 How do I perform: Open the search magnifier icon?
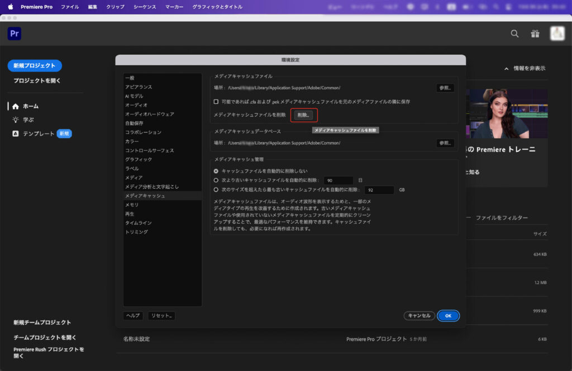514,33
